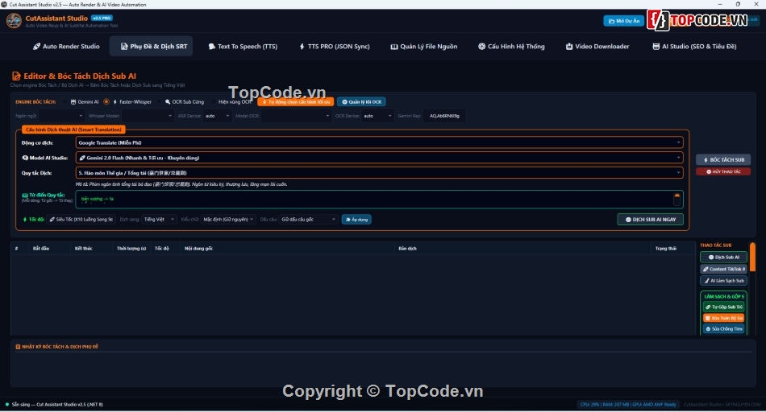
Task: Open the AI Studio (SEO & Tiêu Đề) tab
Action: 694,47
